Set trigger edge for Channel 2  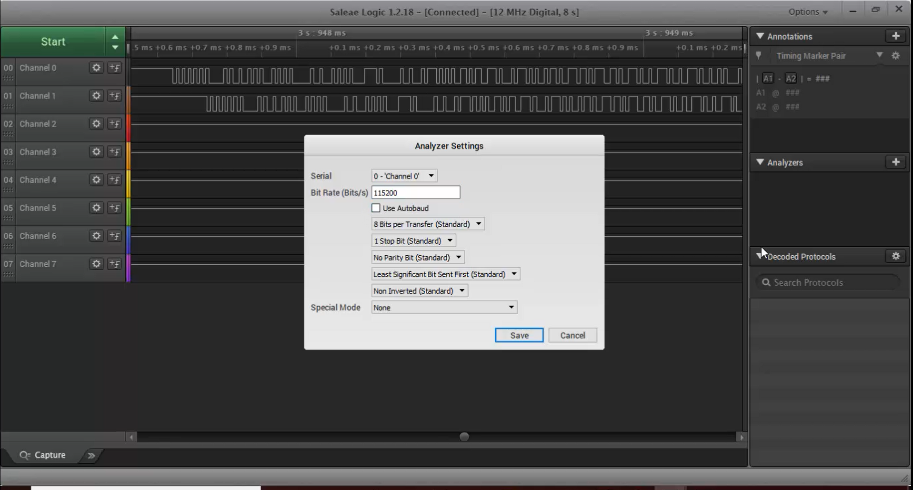pyautogui.click(x=114, y=124)
